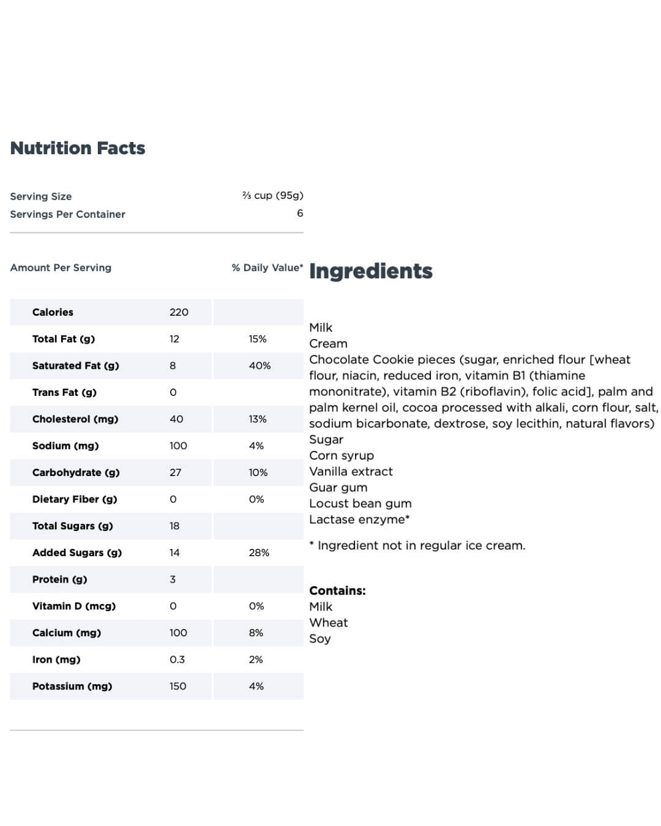Click the Carbohydrate (g) label
661x826 pixels.
tap(76, 472)
